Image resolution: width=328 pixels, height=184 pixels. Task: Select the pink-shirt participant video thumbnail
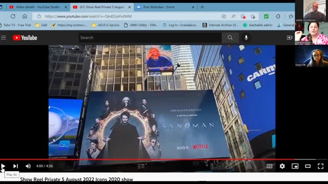(312, 33)
